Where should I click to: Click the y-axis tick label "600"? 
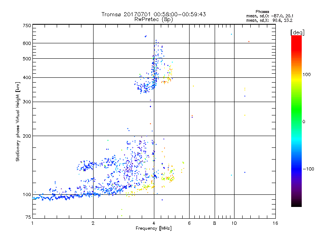click(x=27, y=43)
